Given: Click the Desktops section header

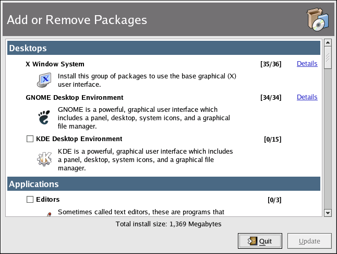Looking at the screenshot, I should (x=163, y=48).
